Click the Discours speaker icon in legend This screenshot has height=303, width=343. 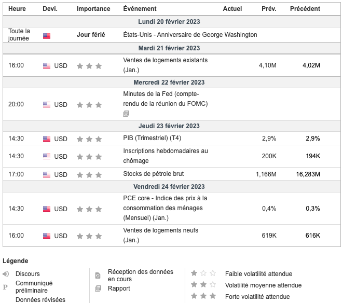[6, 273]
